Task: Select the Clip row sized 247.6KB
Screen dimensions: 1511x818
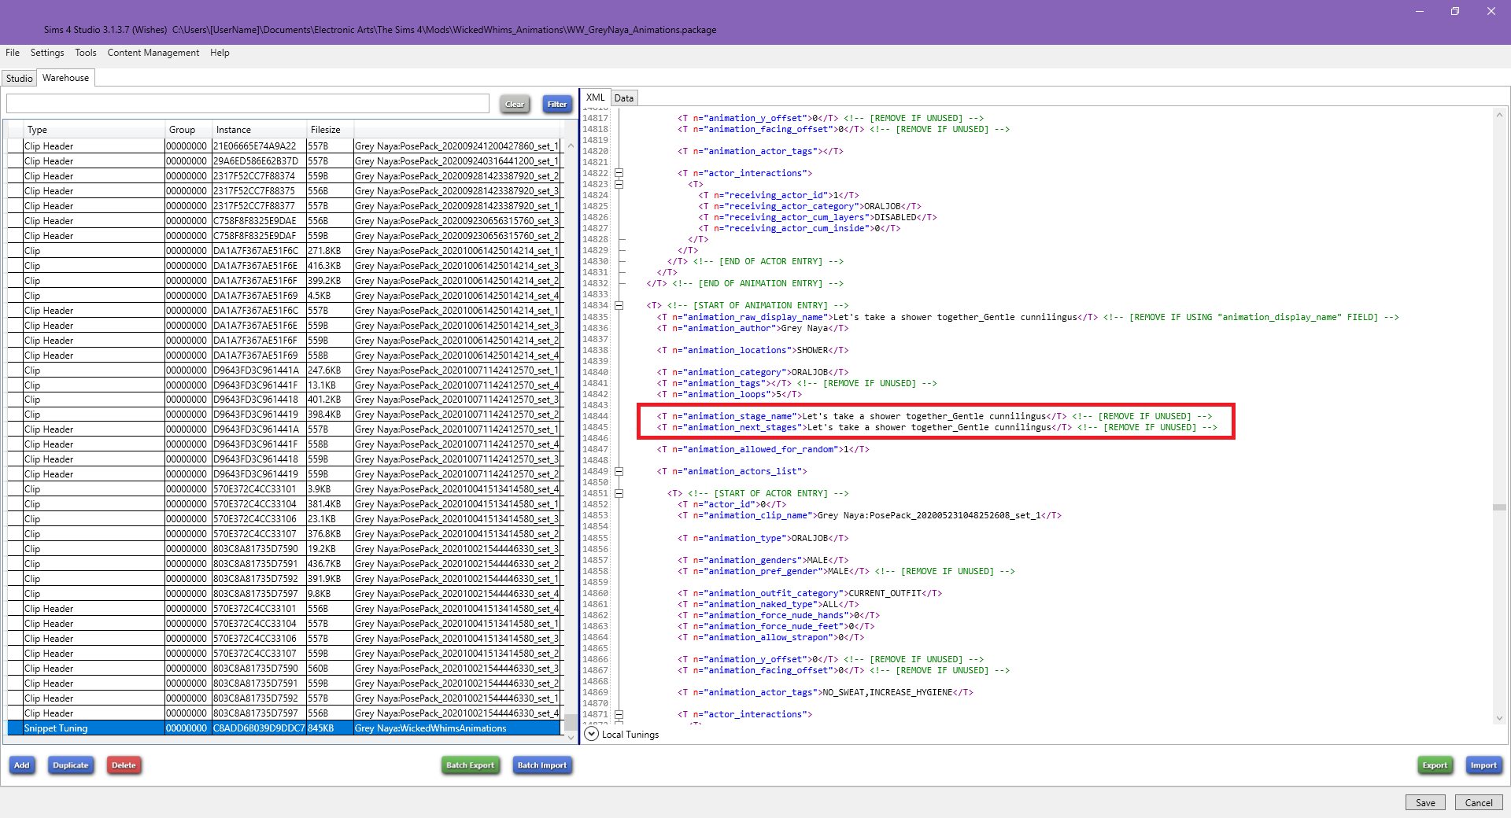Action: coord(284,370)
